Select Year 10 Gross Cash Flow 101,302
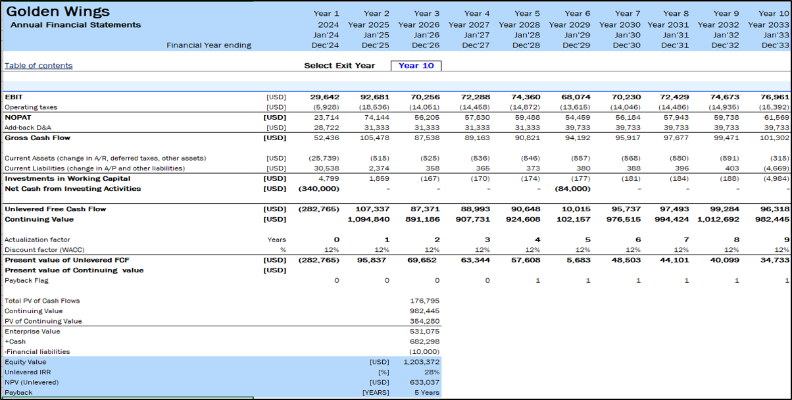The image size is (792, 400). coord(773,137)
